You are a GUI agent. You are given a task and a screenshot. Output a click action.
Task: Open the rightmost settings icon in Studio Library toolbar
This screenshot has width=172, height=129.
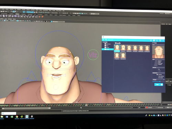163,41
